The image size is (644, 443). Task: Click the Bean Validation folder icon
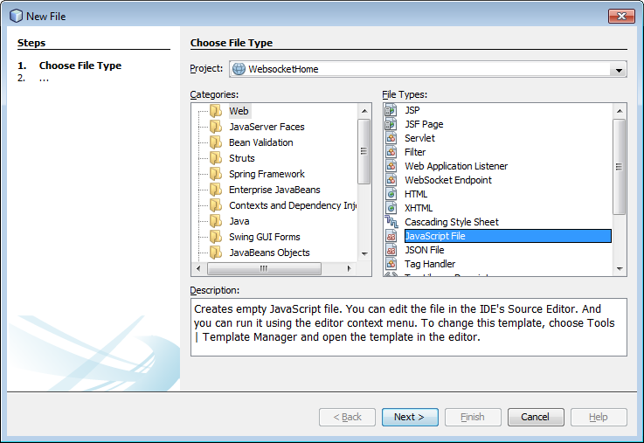[x=216, y=142]
